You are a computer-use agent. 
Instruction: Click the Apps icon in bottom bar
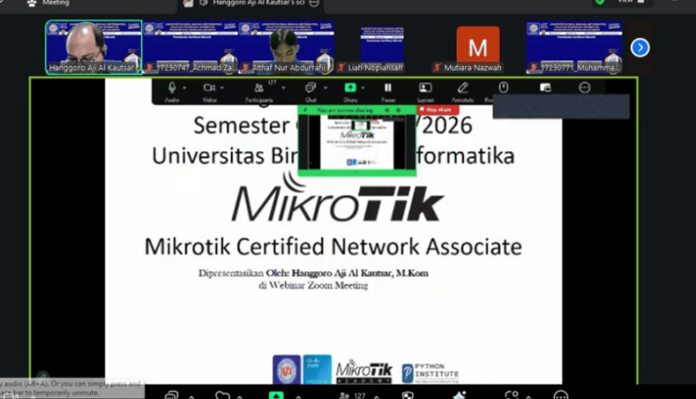click(x=511, y=394)
